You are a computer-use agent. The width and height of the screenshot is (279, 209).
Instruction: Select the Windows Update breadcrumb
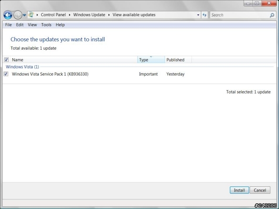coord(89,15)
